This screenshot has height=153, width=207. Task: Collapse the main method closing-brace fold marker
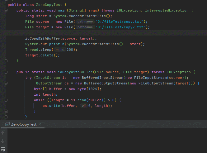click(x=6, y=61)
